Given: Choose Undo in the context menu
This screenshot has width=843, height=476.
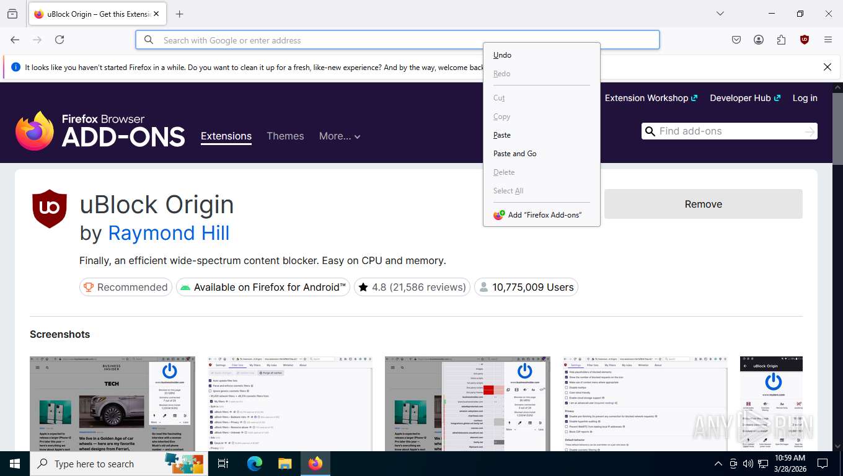Looking at the screenshot, I should (x=542, y=55).
